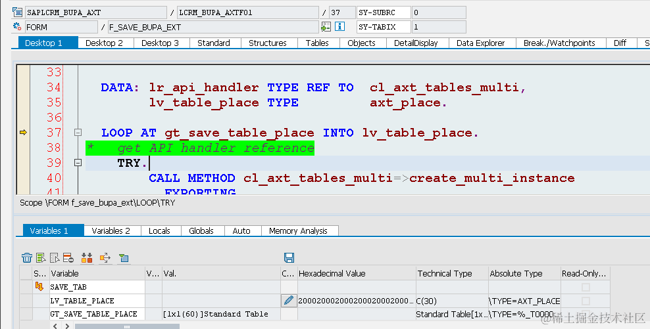Click the Hexadecimal Value column header
Image resolution: width=650 pixels, height=329 pixels.
coord(357,274)
